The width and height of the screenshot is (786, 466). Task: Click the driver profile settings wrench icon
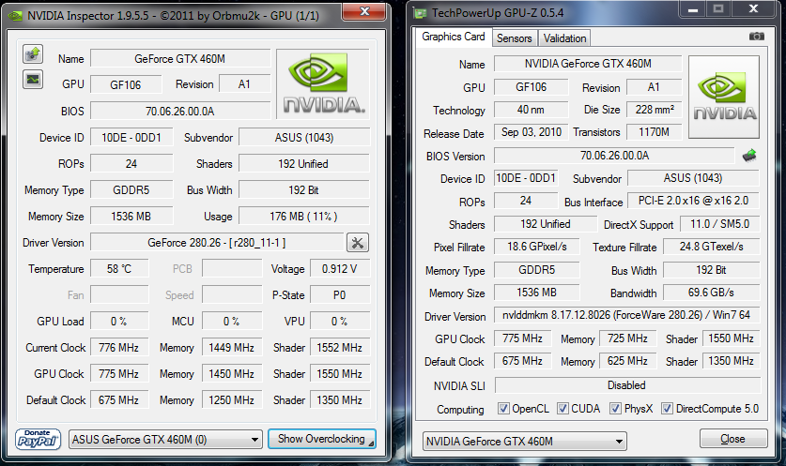point(358,243)
